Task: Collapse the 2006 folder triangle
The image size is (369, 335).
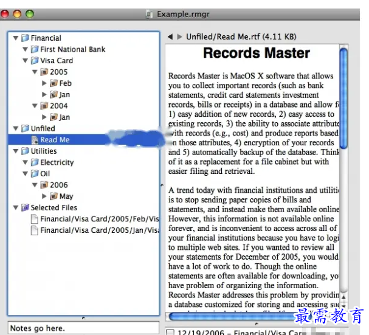Action: click(35, 185)
